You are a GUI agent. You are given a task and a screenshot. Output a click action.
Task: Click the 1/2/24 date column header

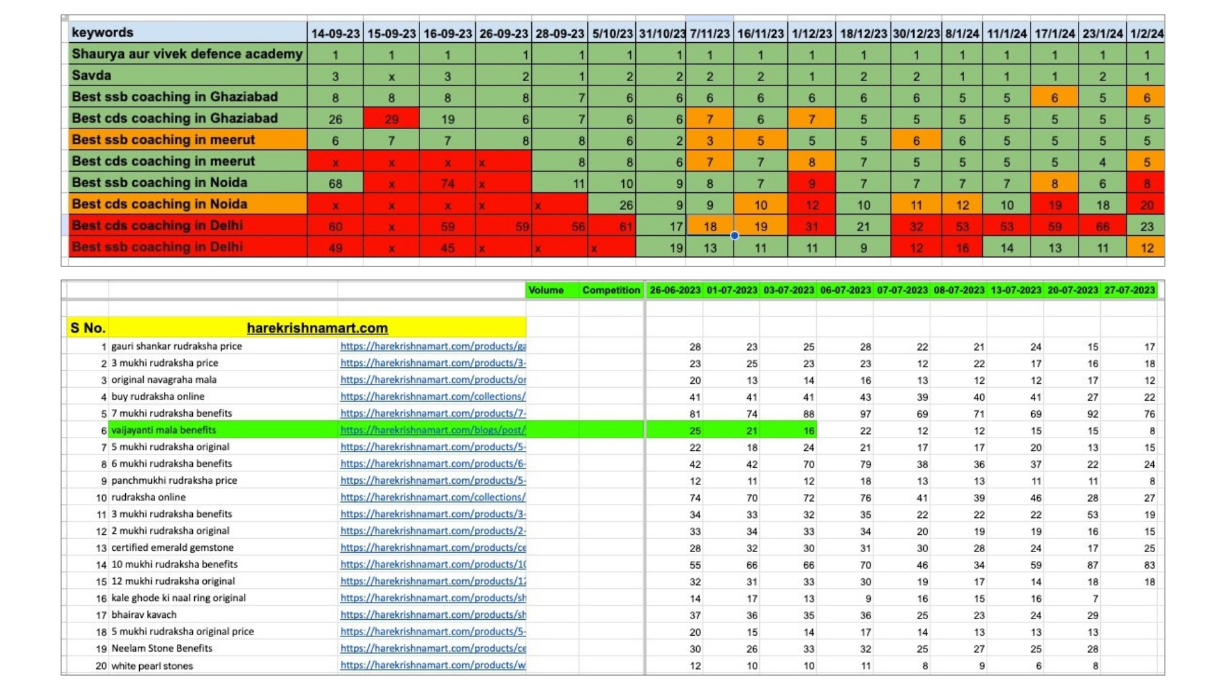pos(1146,33)
